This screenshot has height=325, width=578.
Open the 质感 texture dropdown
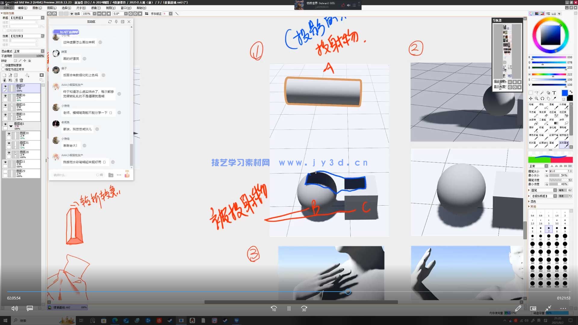[42, 18]
